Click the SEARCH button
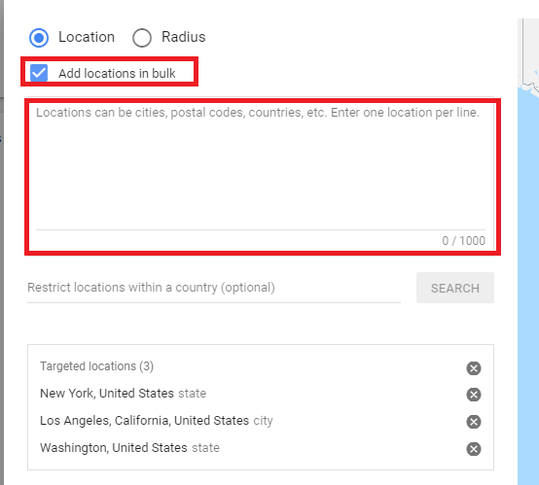Image resolution: width=539 pixels, height=485 pixels. pyautogui.click(x=455, y=288)
